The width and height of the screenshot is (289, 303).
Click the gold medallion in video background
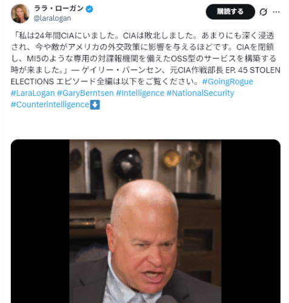click(x=171, y=159)
